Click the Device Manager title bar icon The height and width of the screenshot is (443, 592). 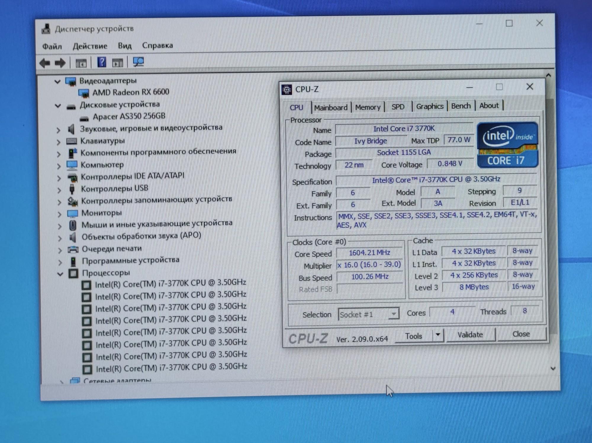click(46, 29)
